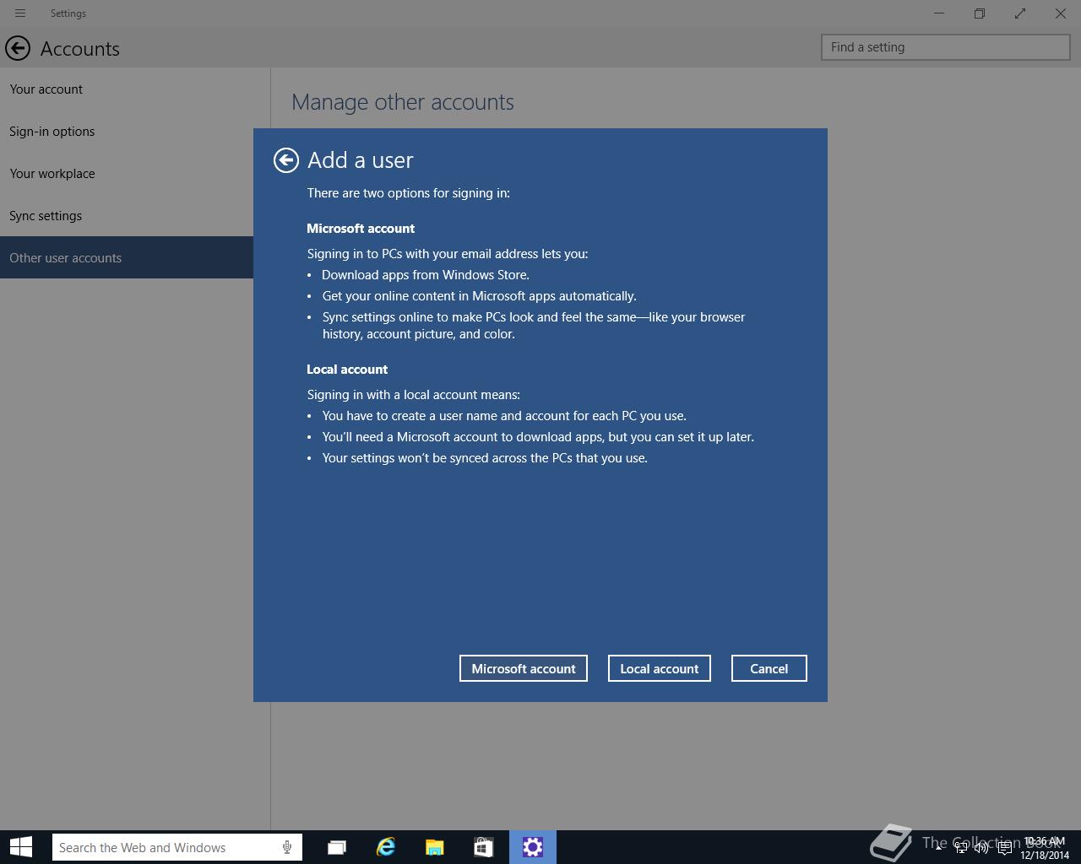Click the Find a setting search box
The height and width of the screenshot is (864, 1081).
[946, 47]
